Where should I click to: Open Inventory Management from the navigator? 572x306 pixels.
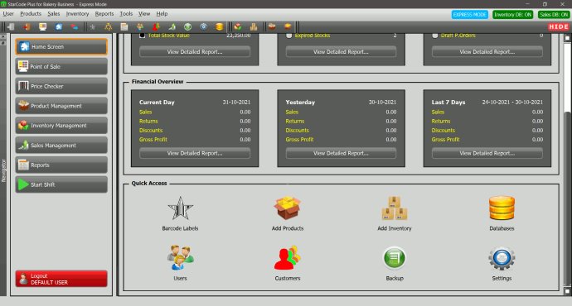(x=61, y=126)
